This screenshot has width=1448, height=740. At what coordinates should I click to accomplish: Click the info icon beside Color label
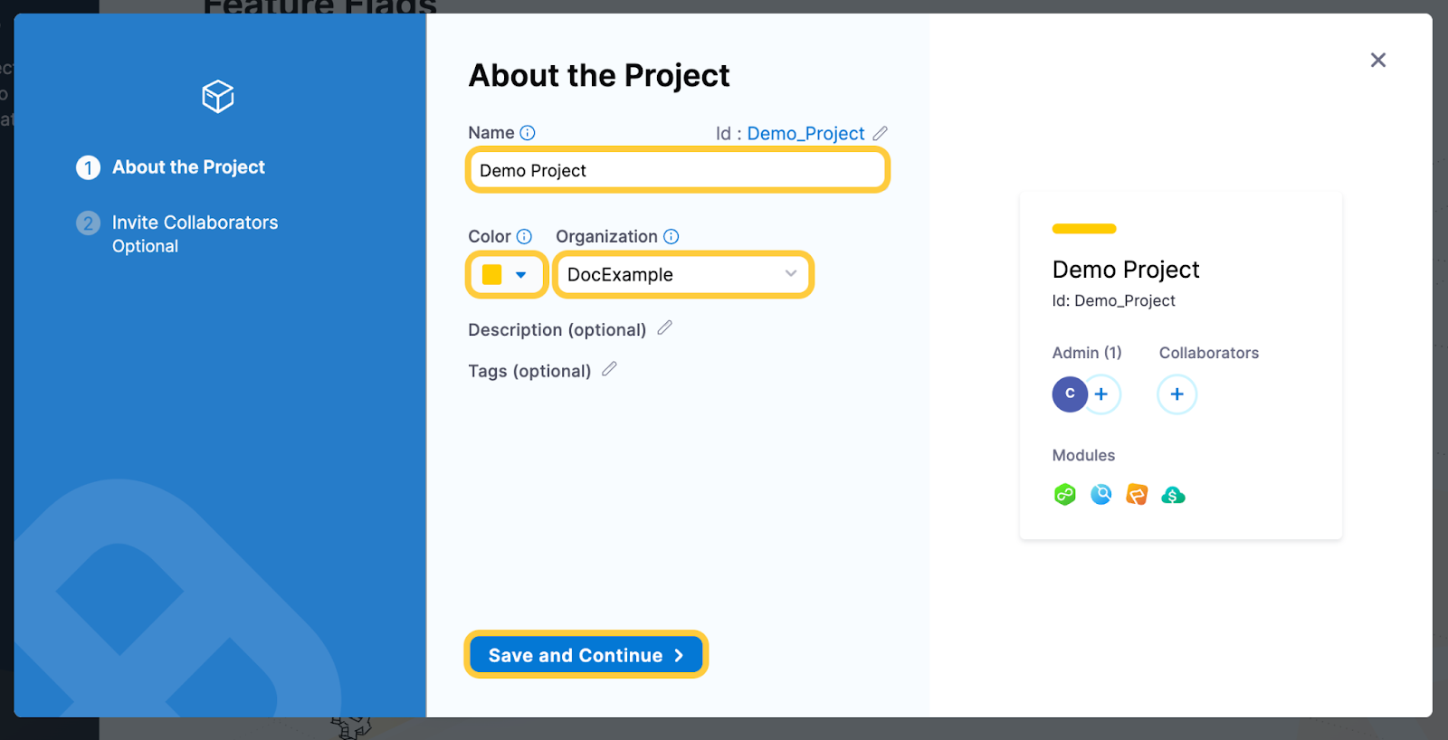coord(524,236)
